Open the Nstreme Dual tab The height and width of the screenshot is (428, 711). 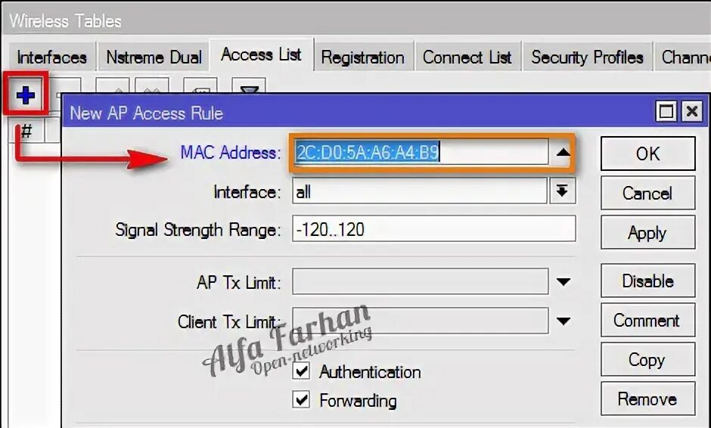pyautogui.click(x=154, y=57)
